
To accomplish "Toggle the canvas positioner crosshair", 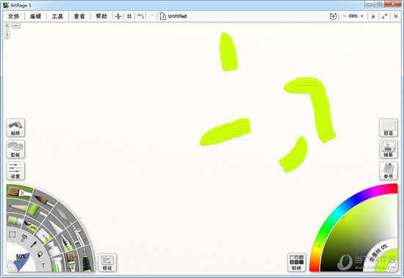I will (118, 16).
